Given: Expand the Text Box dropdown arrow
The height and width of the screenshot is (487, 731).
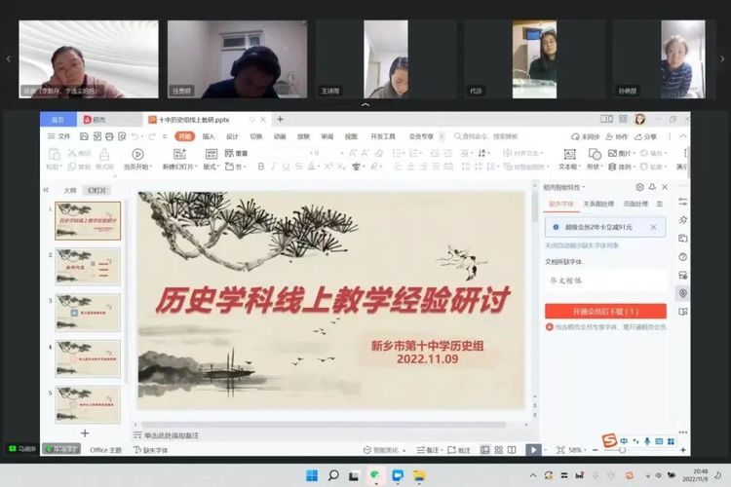Looking at the screenshot, I should pos(580,167).
